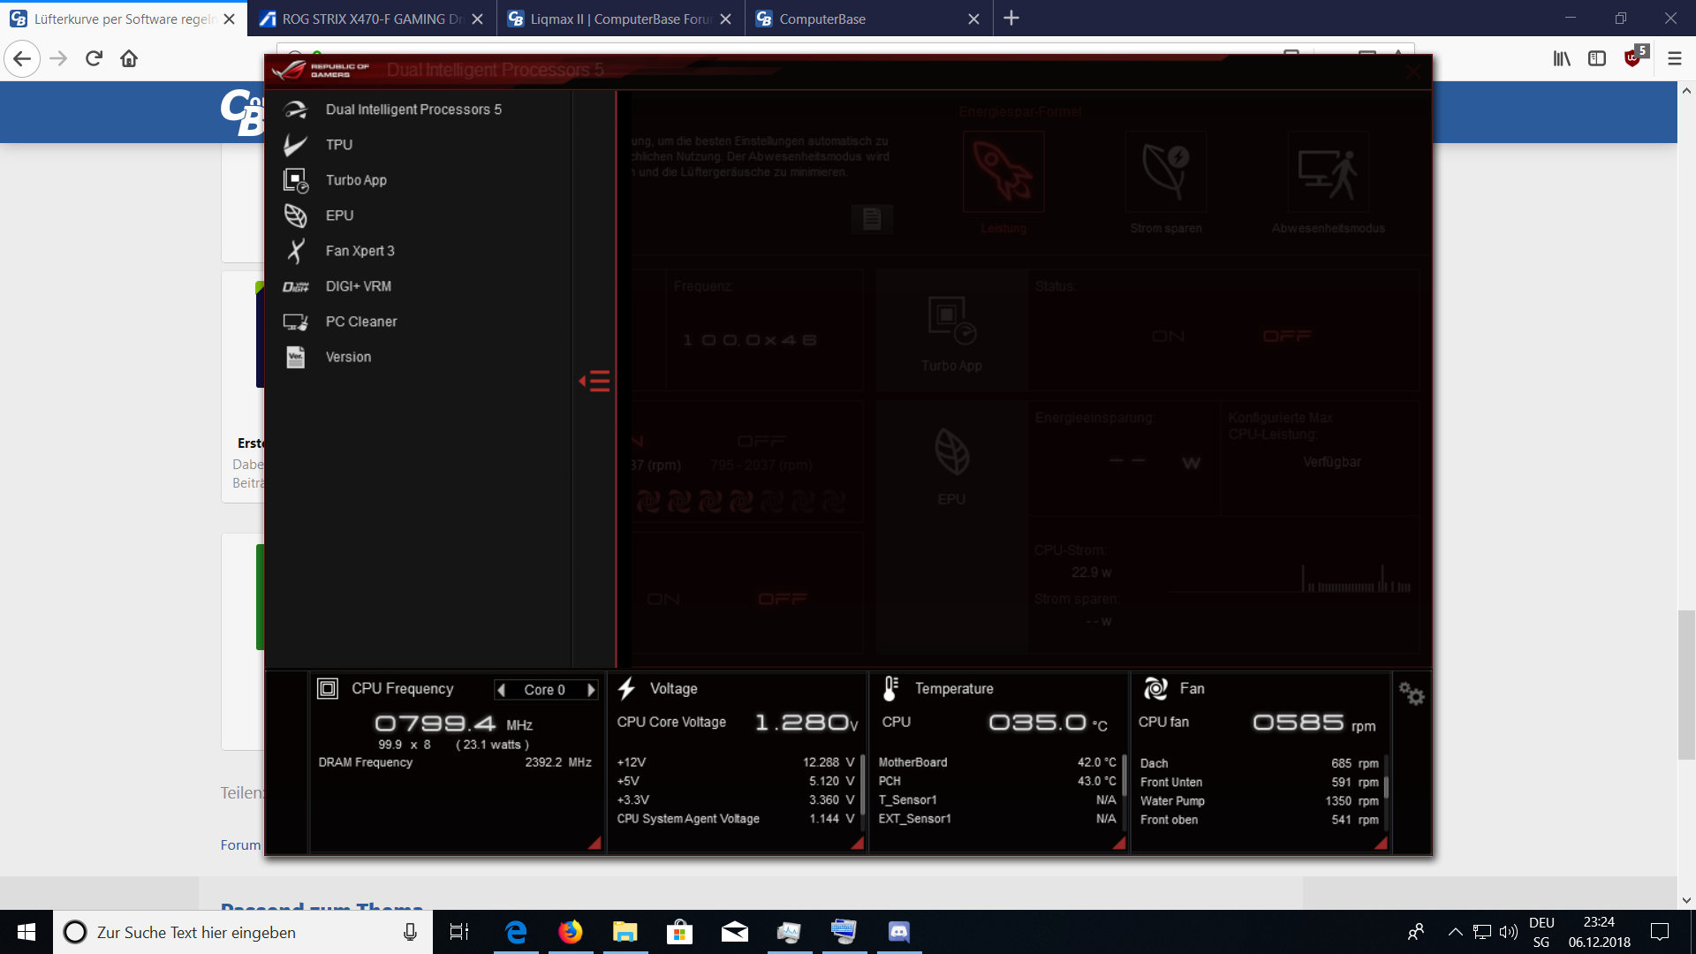
Task: Select PC Cleaner in sidebar
Action: (360, 322)
